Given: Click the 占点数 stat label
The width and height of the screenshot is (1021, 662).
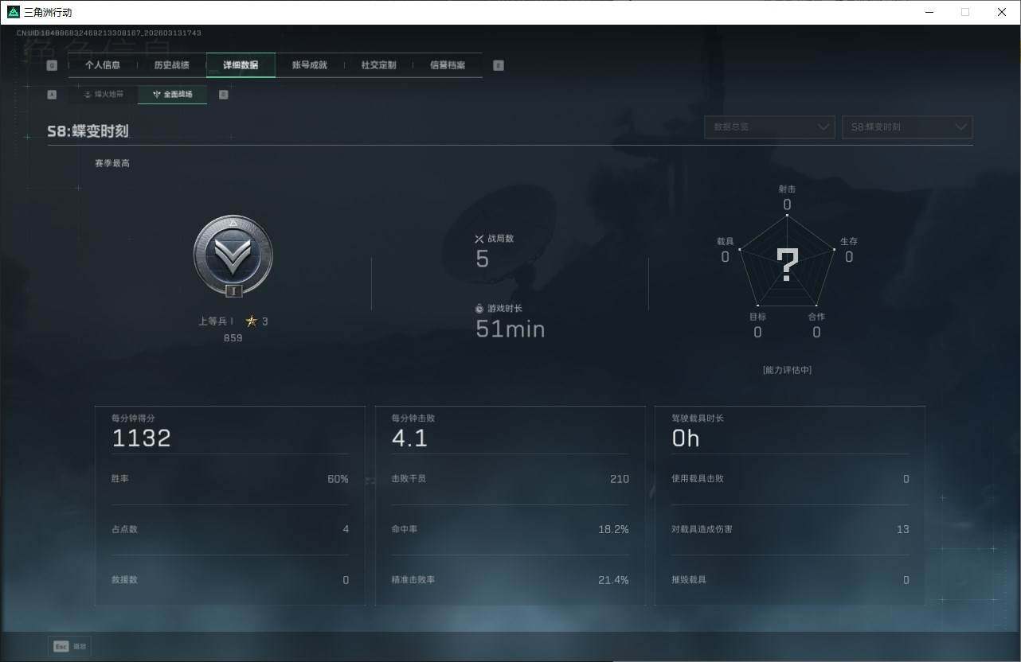Looking at the screenshot, I should click(x=124, y=529).
